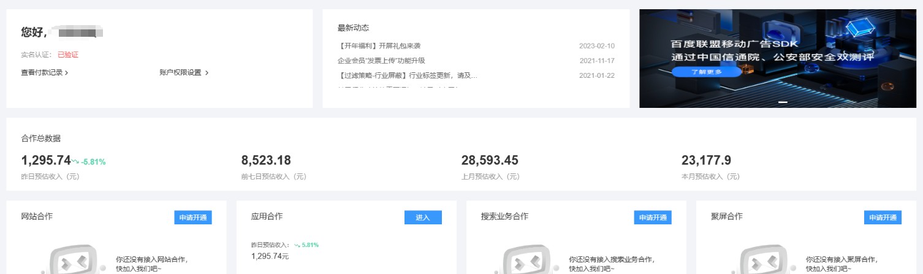Click the Baidu SDK banner image

click(x=778, y=58)
